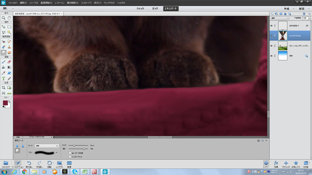Viewport: 312px width, 175px height.
Task: Select the Zoom magnifier tool
Action: tap(4, 18)
